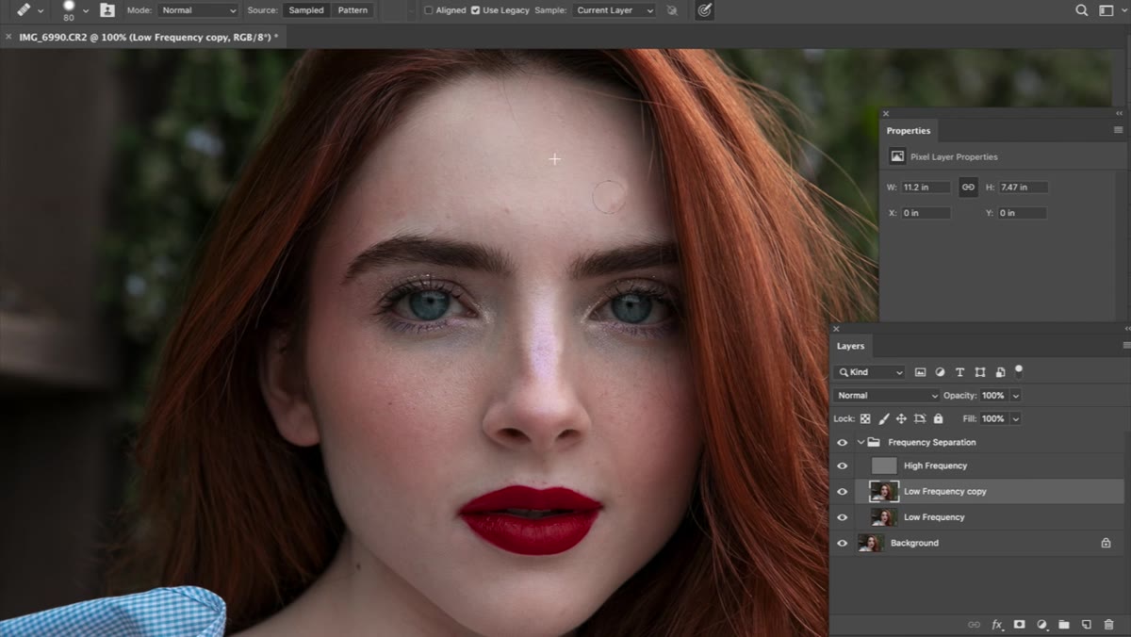Lock transparent pixels icon
The image size is (1131, 637).
[x=865, y=418]
